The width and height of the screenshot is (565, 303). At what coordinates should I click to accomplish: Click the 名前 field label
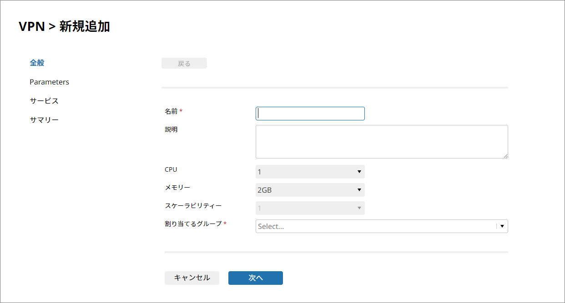(x=171, y=111)
